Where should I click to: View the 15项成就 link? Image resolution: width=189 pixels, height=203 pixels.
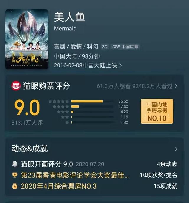pos(166,186)
